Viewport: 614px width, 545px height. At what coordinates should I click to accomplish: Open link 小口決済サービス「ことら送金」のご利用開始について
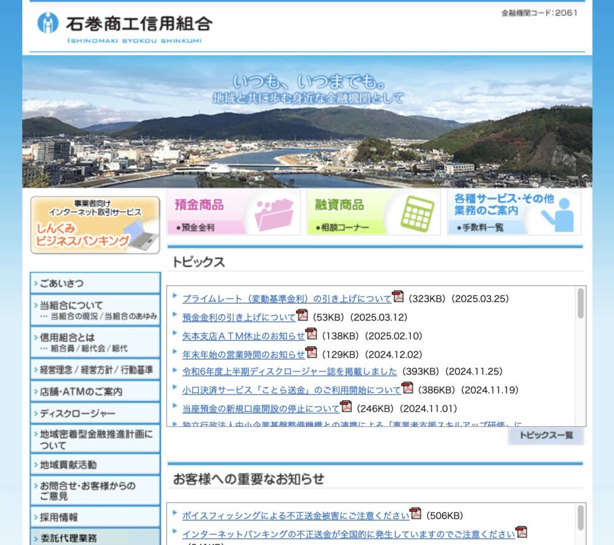(291, 390)
